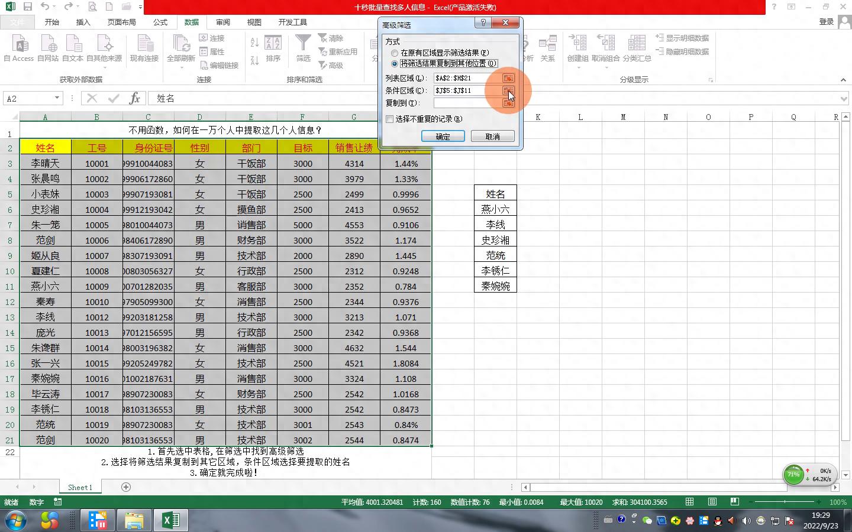Switch to the Formulas ribbon tab
852x532 pixels.
pos(160,22)
